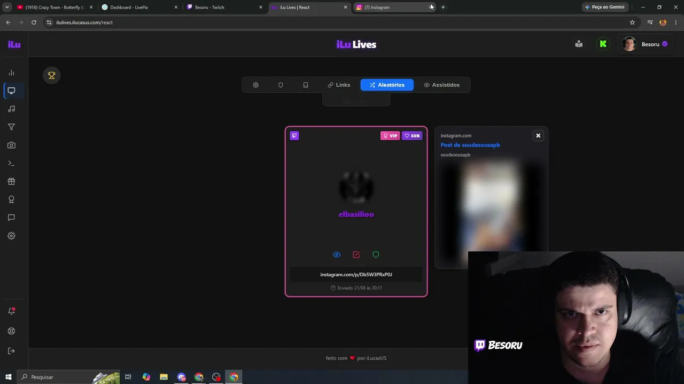This screenshot has width=684, height=384.
Task: Click the elbasilioo username
Action: tap(356, 214)
